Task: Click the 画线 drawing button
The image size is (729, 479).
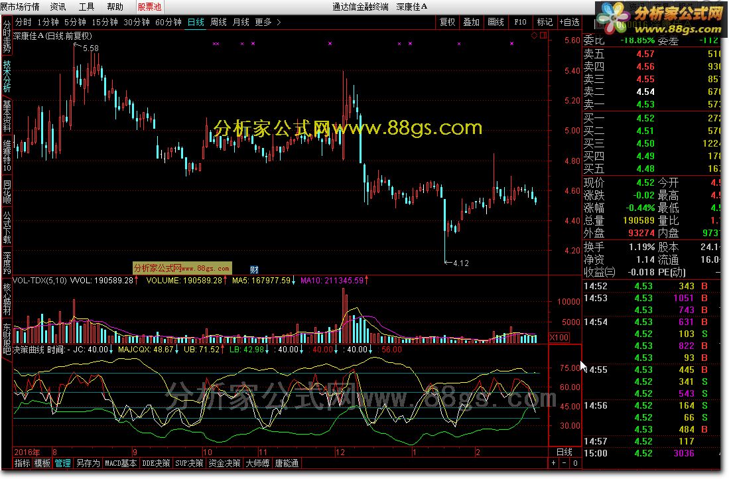Action: [496, 22]
